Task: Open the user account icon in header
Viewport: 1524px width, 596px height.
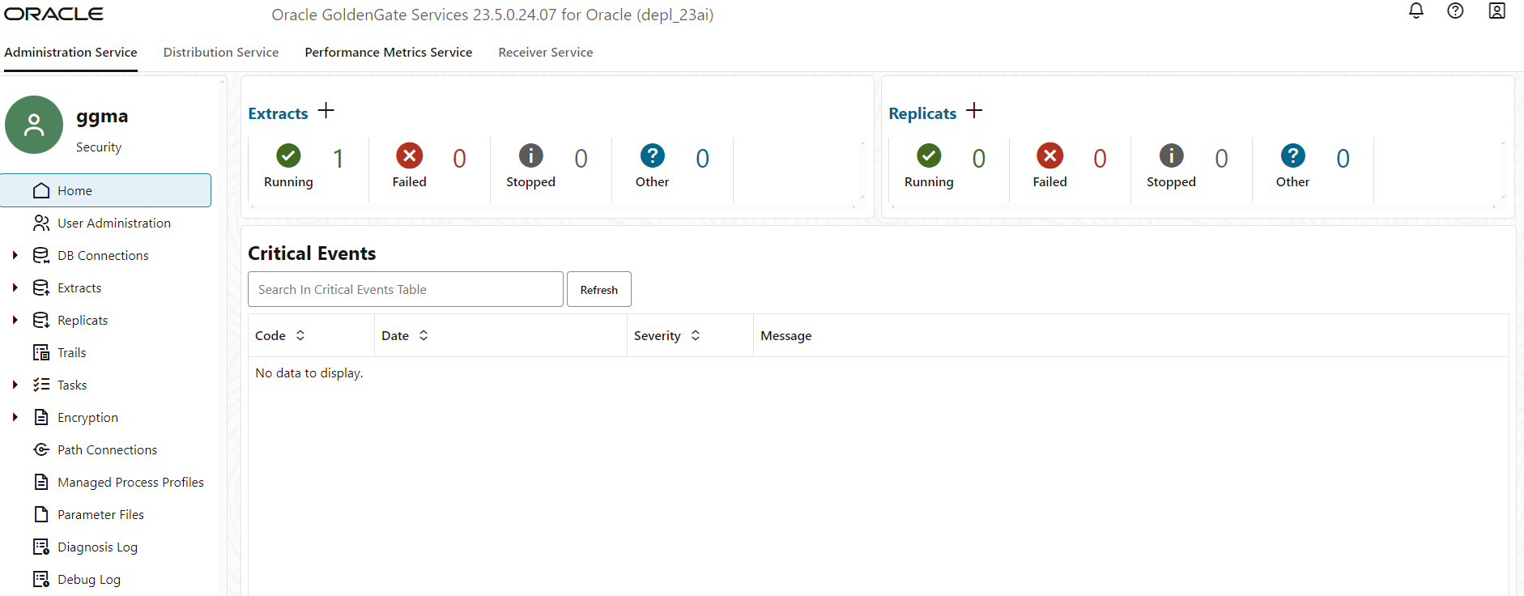Action: point(1496,11)
